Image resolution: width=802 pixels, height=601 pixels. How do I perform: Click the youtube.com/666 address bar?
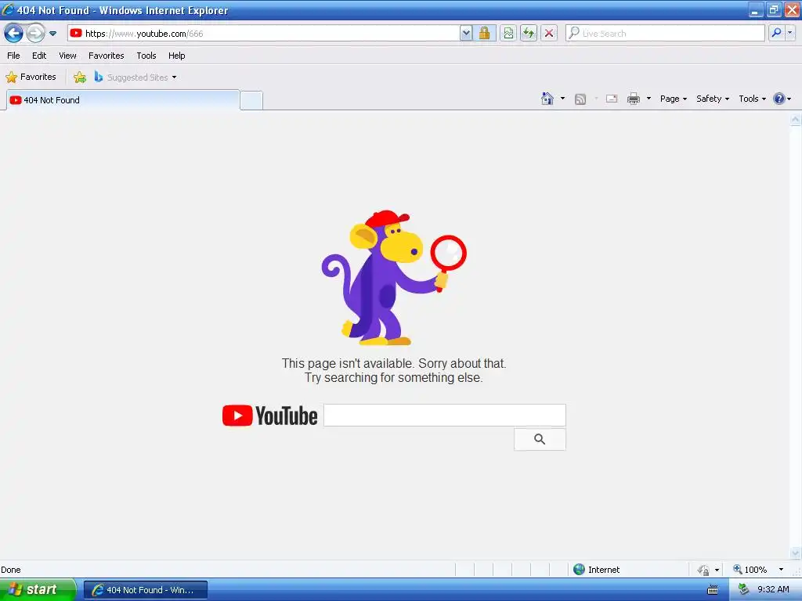tap(264, 33)
